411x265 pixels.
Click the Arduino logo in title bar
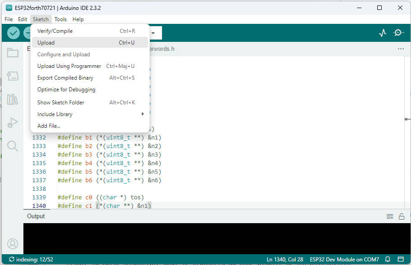click(9, 8)
